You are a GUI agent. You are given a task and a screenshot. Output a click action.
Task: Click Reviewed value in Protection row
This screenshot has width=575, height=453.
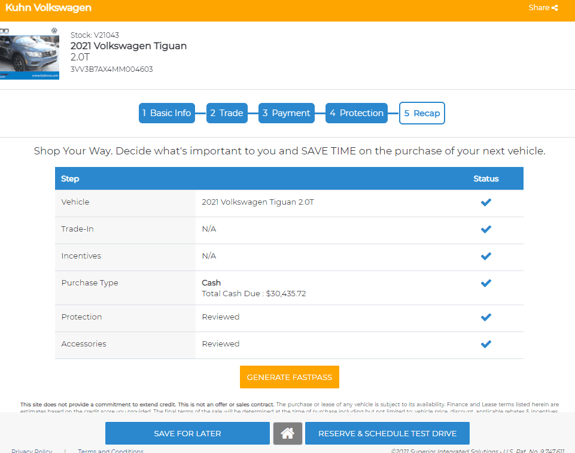221,317
